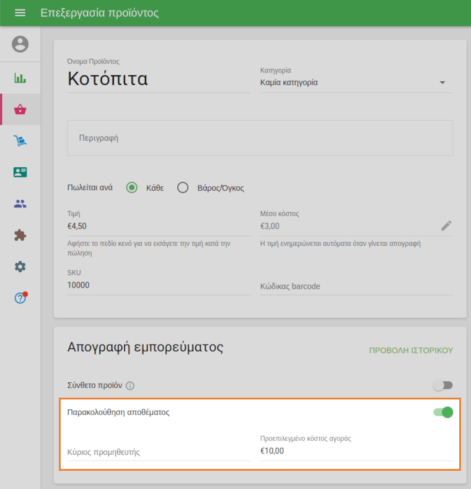Focus the Κύριος προμηθευτής field

(x=159, y=452)
